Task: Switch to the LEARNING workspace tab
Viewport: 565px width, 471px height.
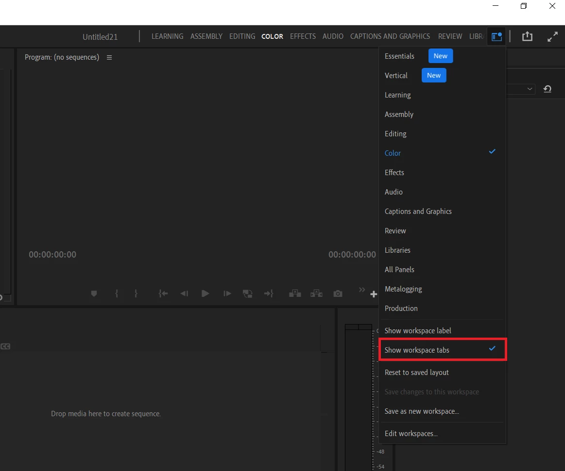Action: (x=167, y=36)
